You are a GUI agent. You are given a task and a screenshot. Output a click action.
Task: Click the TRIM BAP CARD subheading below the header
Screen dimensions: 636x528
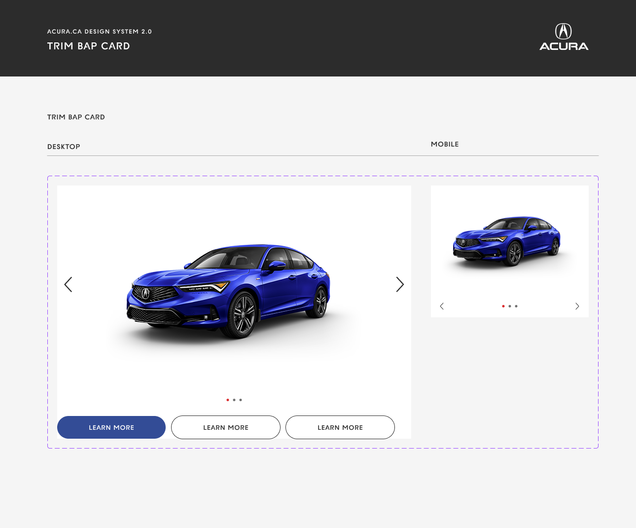coord(76,117)
